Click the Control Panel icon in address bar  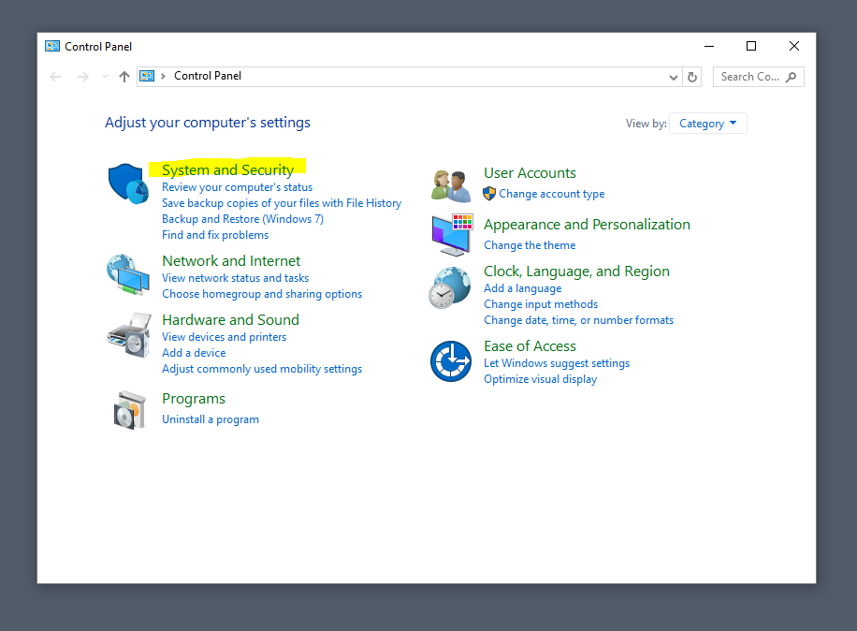(147, 76)
